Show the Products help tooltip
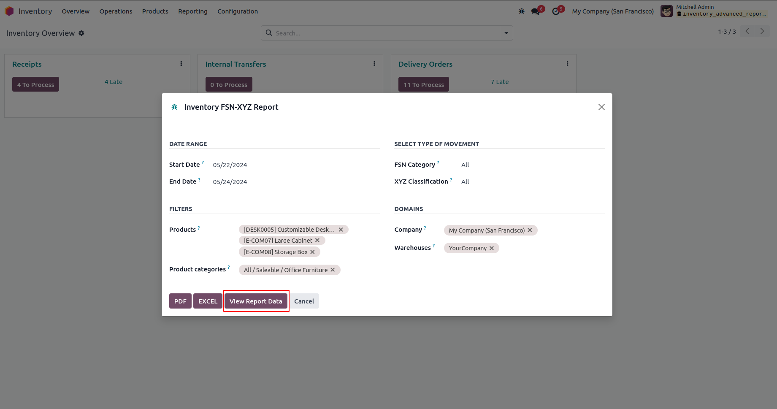This screenshot has width=777, height=409. pyautogui.click(x=199, y=228)
